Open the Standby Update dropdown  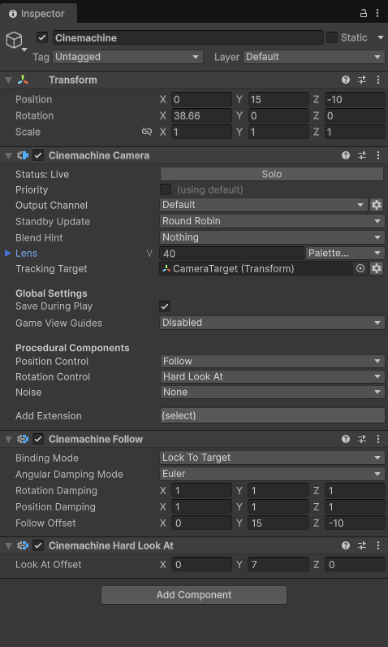click(x=272, y=221)
